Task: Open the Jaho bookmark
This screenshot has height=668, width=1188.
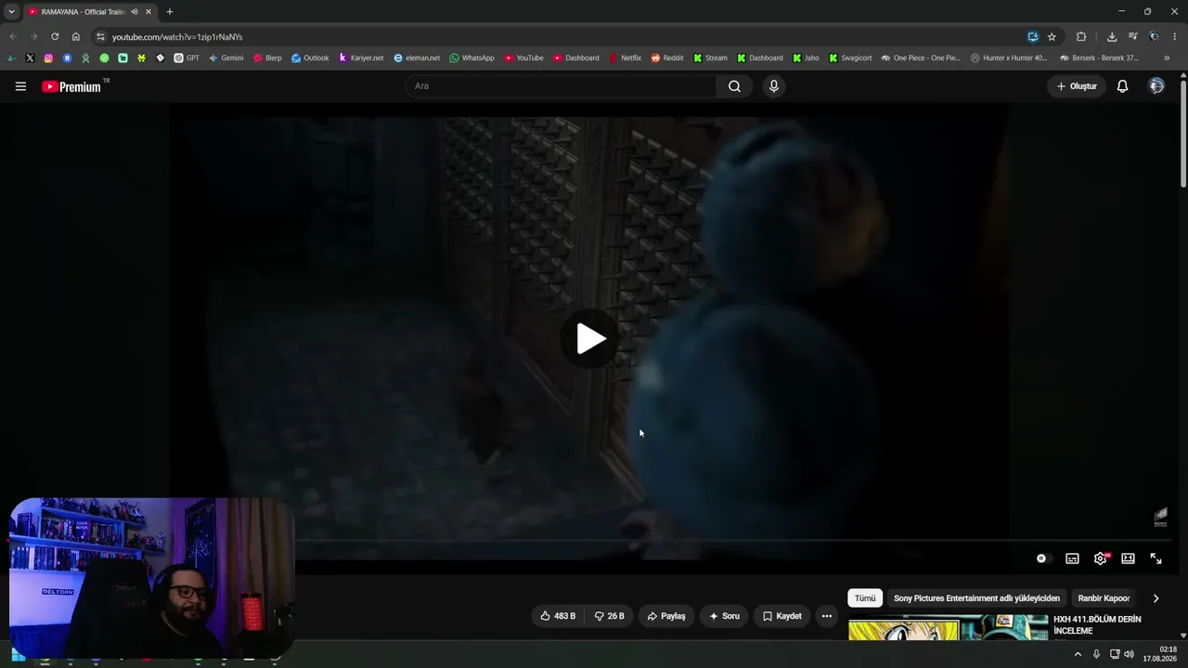Action: pyautogui.click(x=807, y=58)
